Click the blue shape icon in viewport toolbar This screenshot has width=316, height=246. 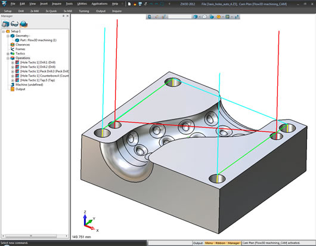[x=212, y=17]
